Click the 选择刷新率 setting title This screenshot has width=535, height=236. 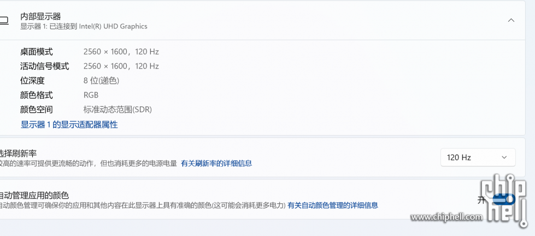point(18,153)
